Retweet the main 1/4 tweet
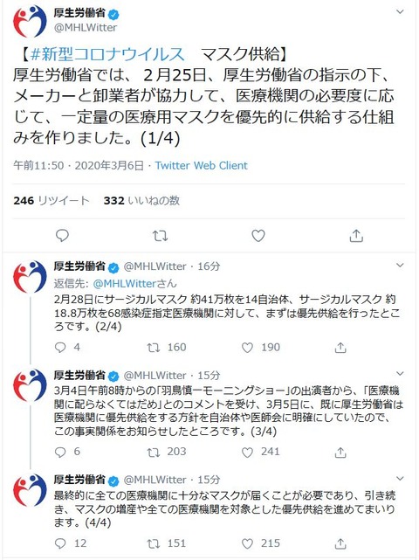 point(161,236)
